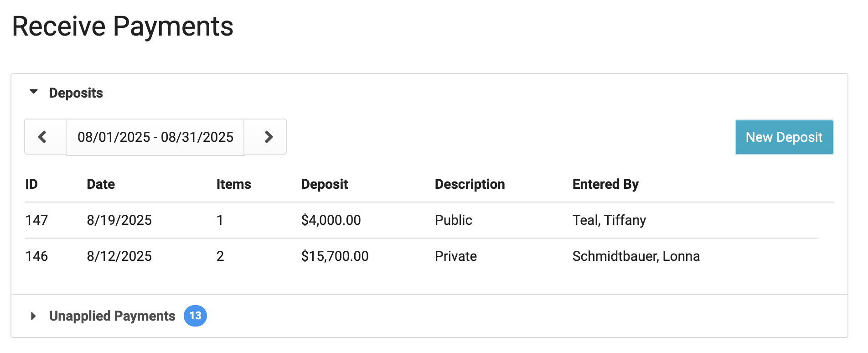Sort by the Date column header

(x=101, y=184)
